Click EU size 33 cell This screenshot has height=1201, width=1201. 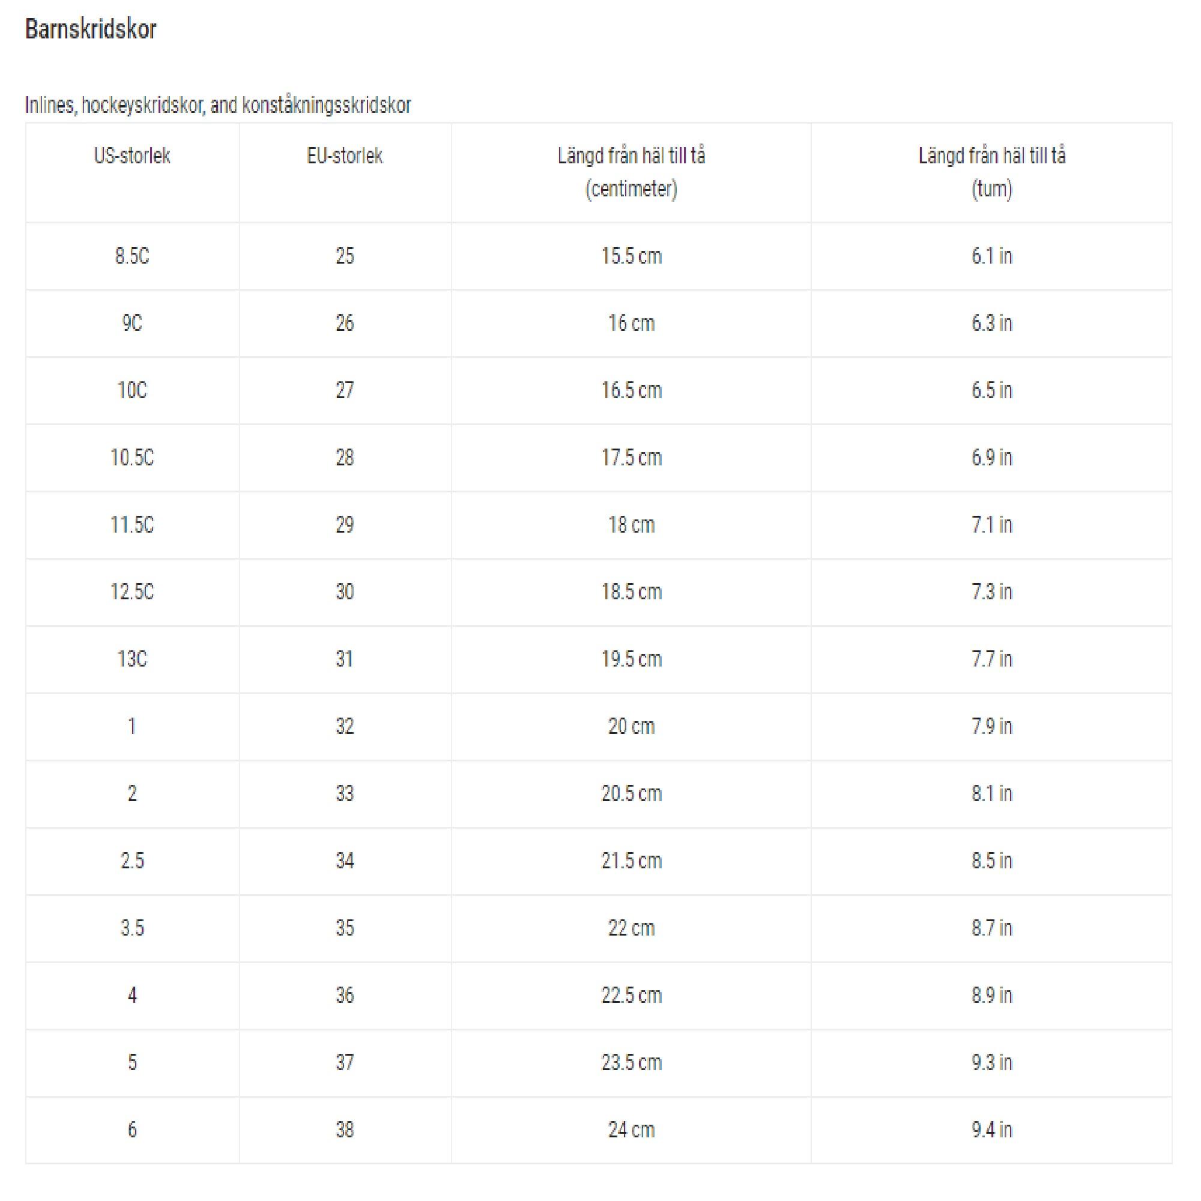(x=345, y=793)
